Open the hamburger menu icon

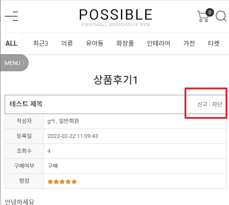pos(12,16)
